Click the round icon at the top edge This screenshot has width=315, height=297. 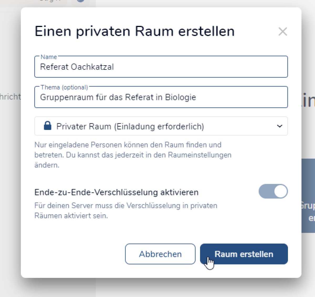coord(81,1)
